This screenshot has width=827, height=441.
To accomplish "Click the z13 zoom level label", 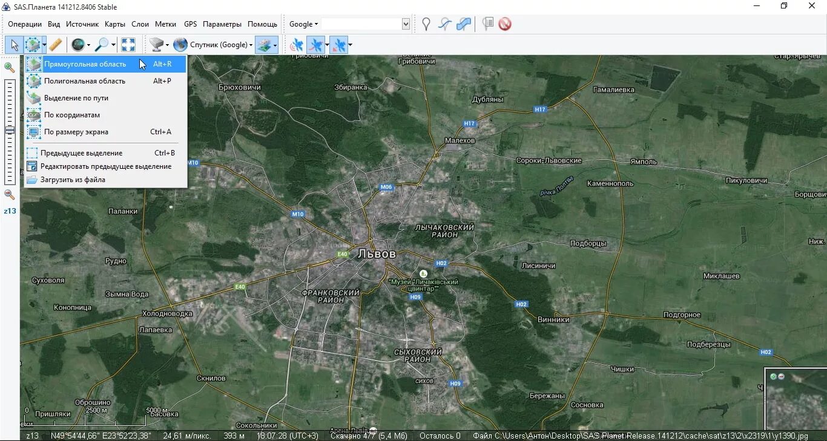I will 10,211.
